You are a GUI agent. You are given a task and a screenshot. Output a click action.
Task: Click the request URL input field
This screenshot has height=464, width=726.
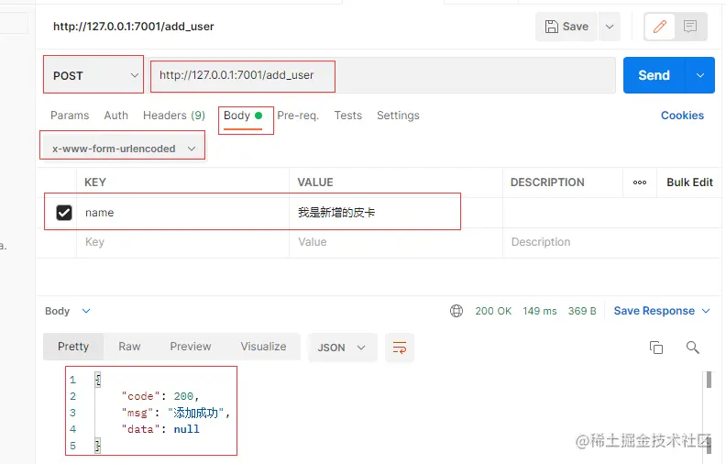tap(383, 75)
